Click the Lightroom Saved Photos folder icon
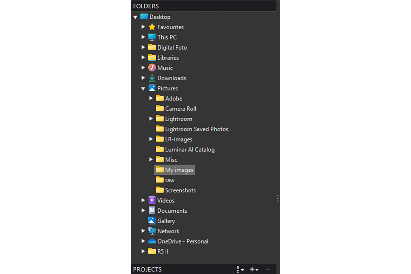 160,129
